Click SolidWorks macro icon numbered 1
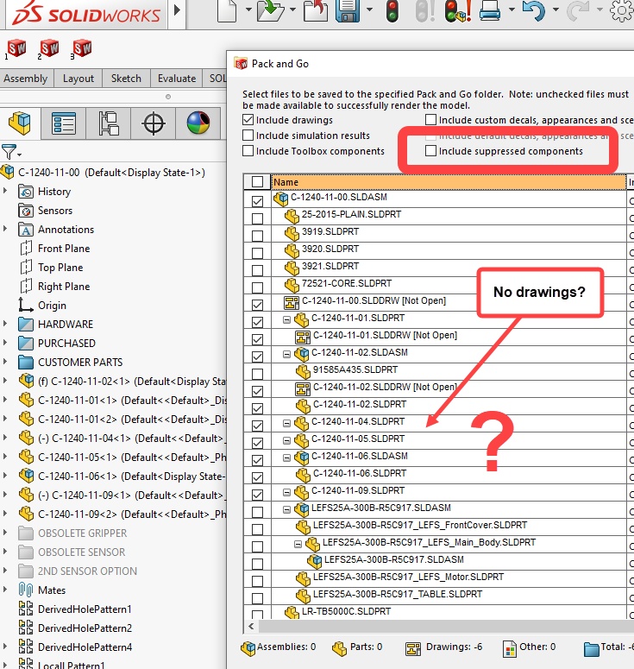The image size is (634, 669). tap(16, 48)
